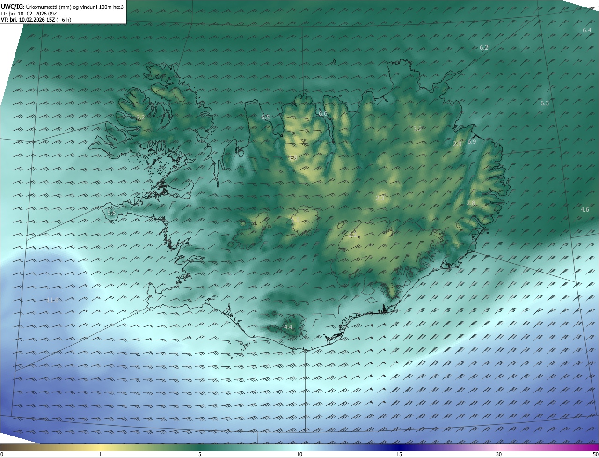Image resolution: width=599 pixels, height=458 pixels.
Task: Click the 6.4 value label
Action: tap(587, 30)
